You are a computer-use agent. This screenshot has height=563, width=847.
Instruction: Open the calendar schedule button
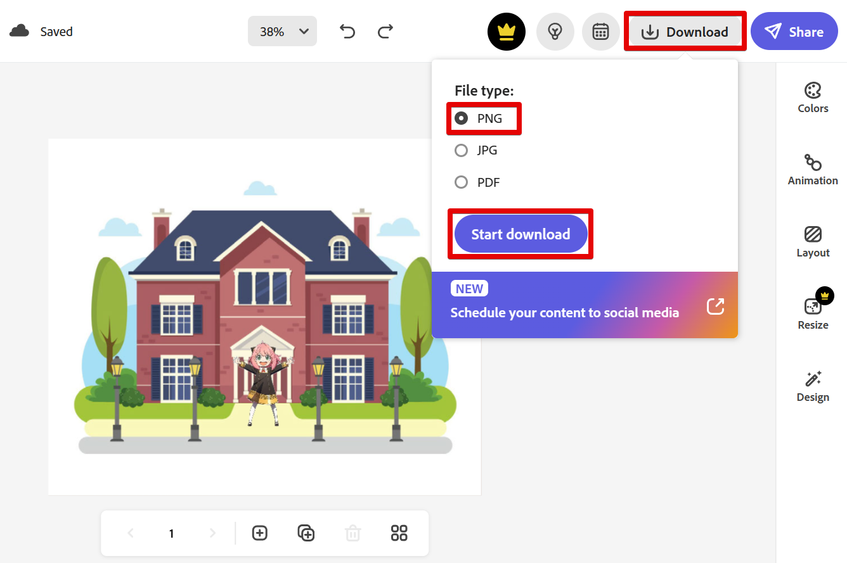601,32
